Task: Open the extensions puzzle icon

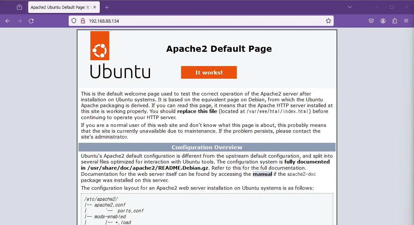Action: [x=395, y=21]
